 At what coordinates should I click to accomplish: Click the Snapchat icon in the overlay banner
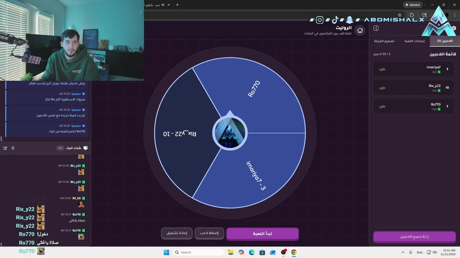pyautogui.click(x=350, y=20)
